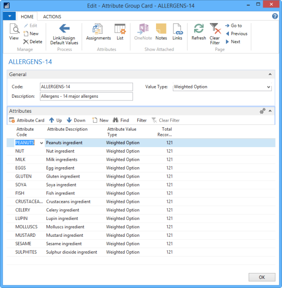Click the help question mark icon
The image size is (282, 288).
click(275, 16)
